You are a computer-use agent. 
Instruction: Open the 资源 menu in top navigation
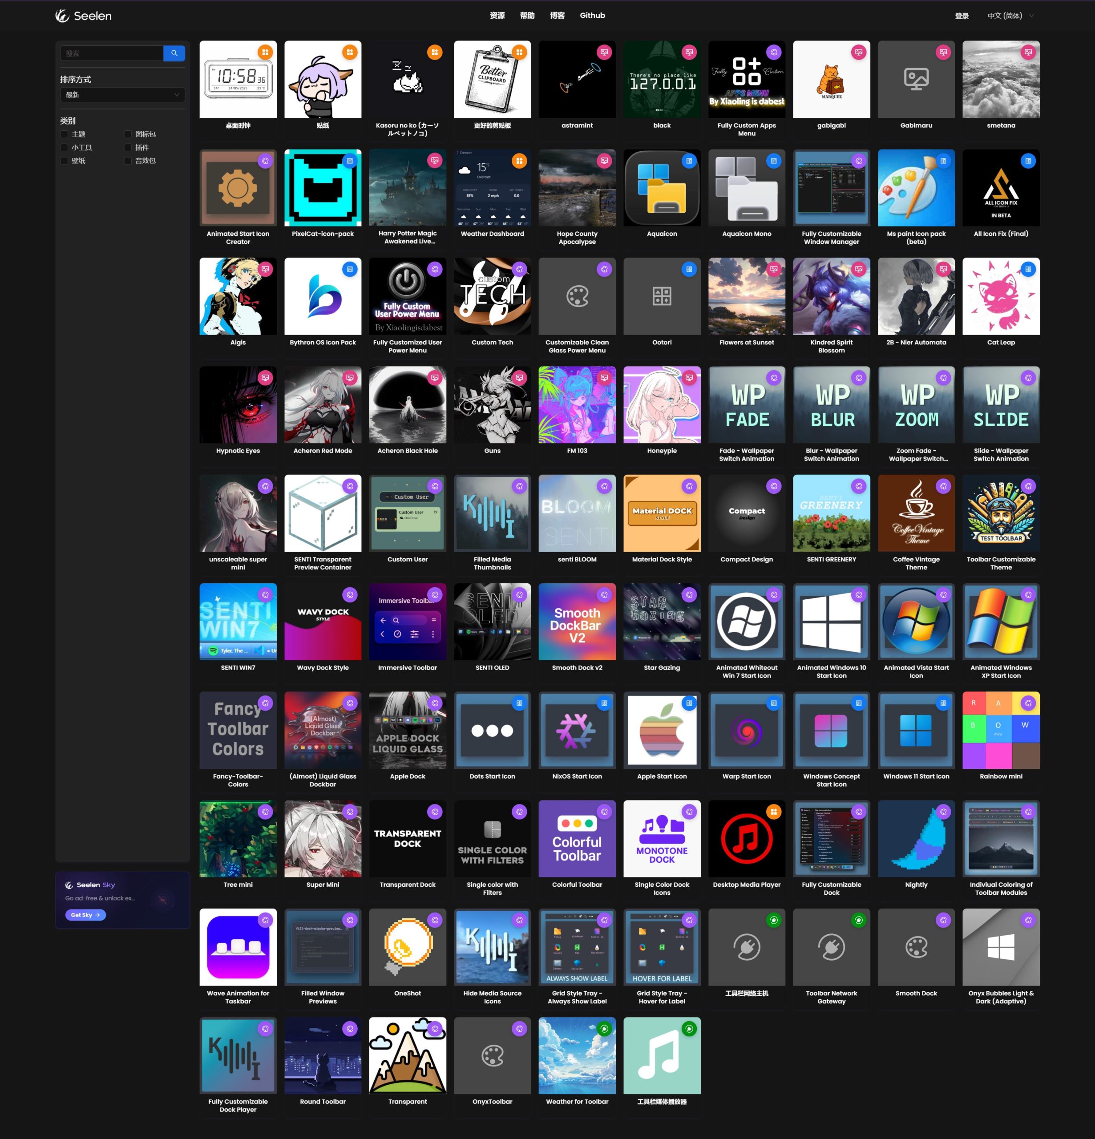tap(497, 16)
